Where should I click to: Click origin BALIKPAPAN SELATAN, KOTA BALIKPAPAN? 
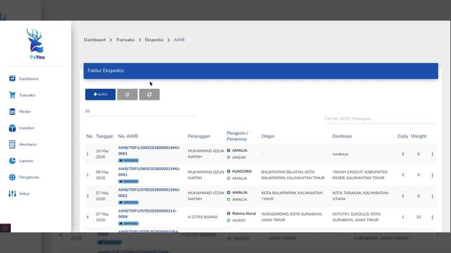293,175
